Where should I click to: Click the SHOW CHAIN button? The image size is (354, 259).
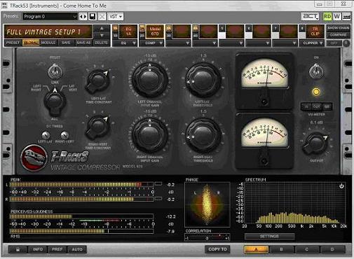click(338, 28)
